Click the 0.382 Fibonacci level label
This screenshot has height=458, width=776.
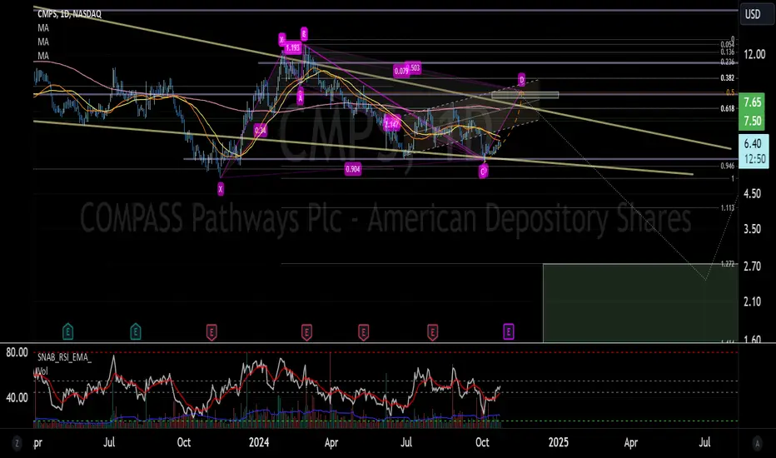pos(727,77)
